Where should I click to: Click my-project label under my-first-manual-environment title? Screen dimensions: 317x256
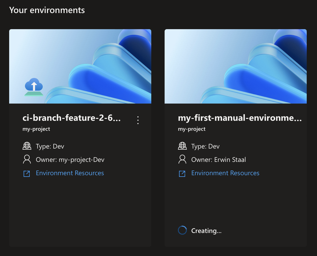[192, 129]
